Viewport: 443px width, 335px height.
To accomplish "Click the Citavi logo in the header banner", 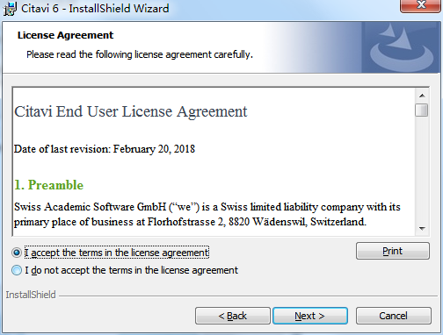I will pos(402,47).
